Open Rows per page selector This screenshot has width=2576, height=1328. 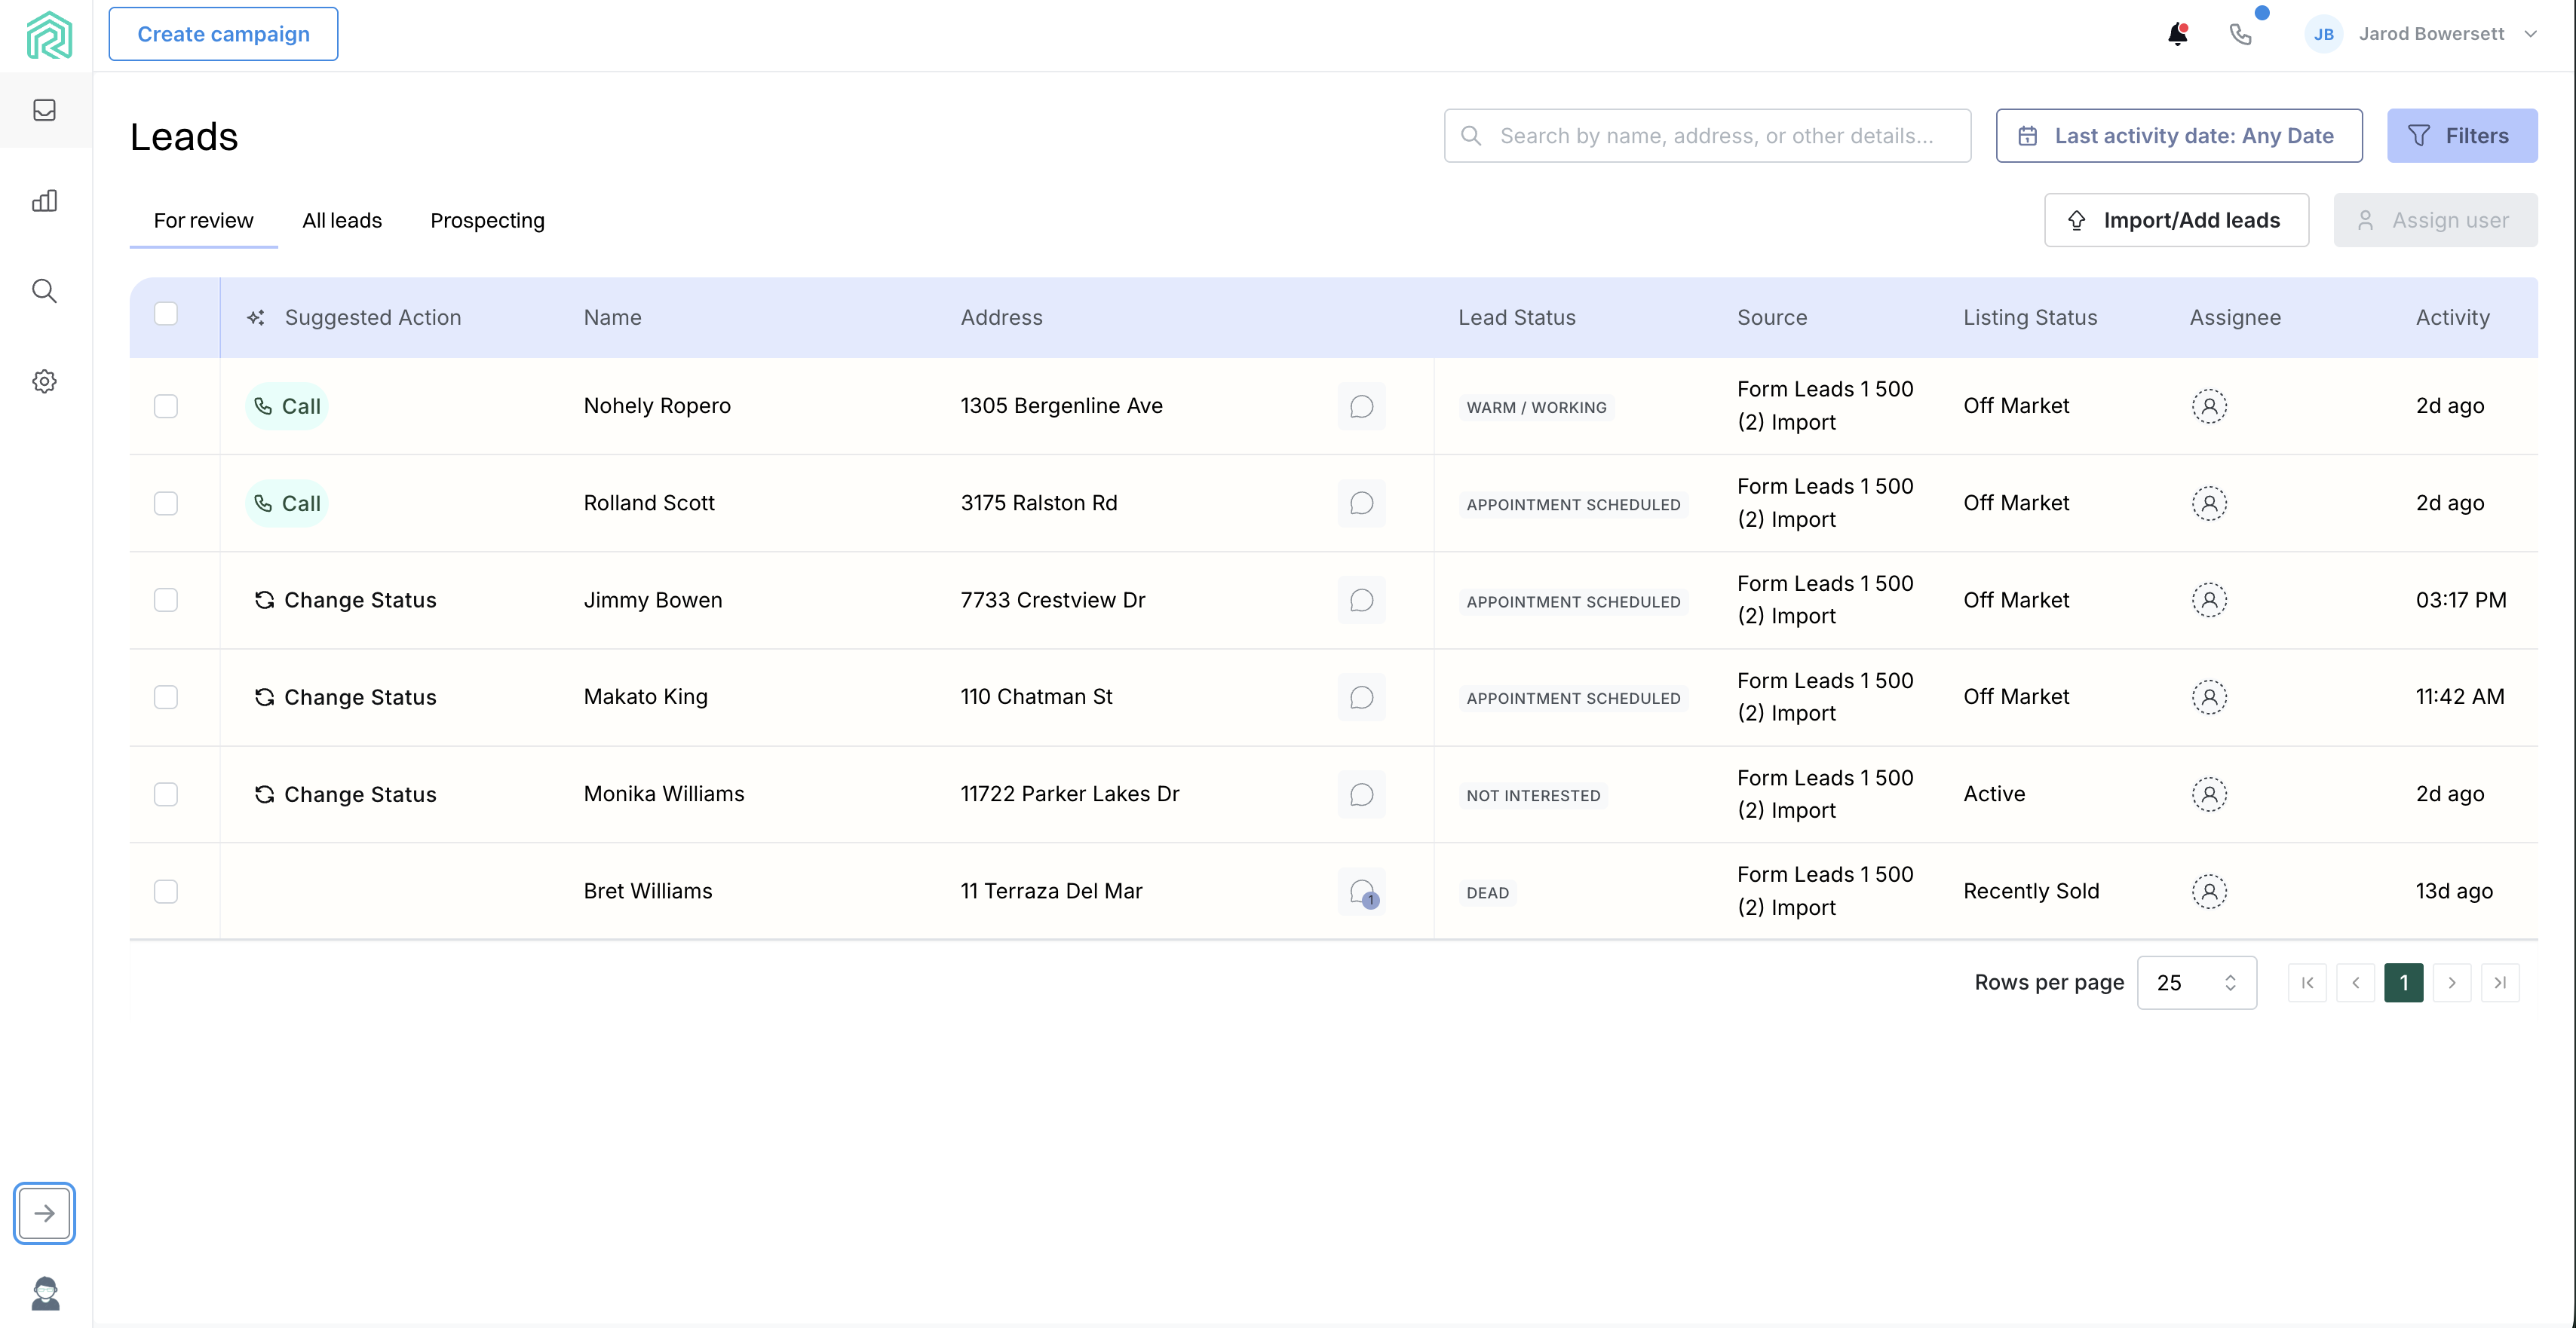(x=2196, y=982)
